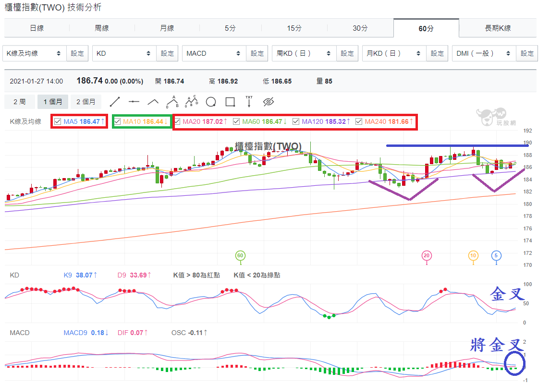Click the MACD9 0.18 value

(x=86, y=333)
